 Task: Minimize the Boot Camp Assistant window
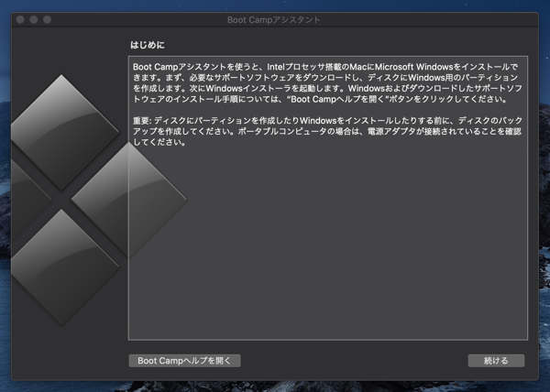click(34, 19)
